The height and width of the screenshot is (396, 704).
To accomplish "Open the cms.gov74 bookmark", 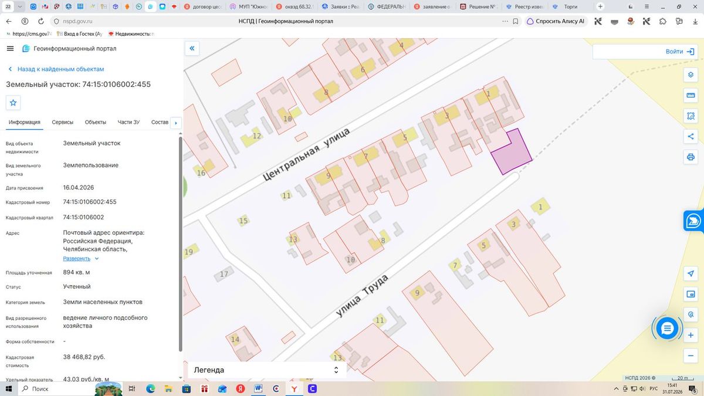I will (28, 34).
